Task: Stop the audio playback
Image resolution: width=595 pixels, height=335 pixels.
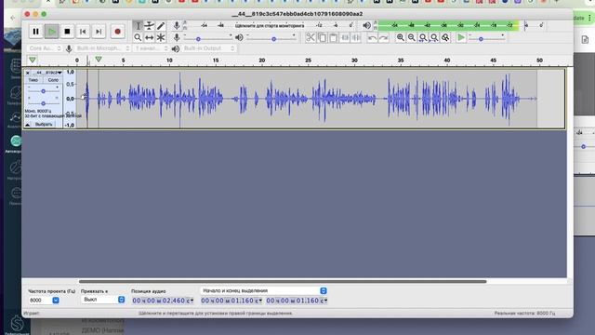Action: (x=67, y=32)
